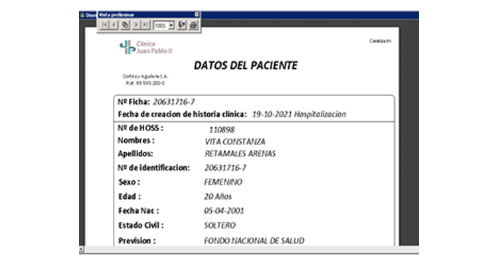Select birth date 05-04-2001
The width and height of the screenshot is (498, 265).
224,211
